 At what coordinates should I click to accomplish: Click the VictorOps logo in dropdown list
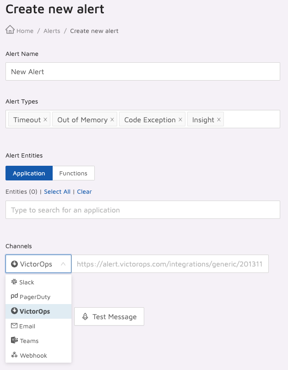14,311
